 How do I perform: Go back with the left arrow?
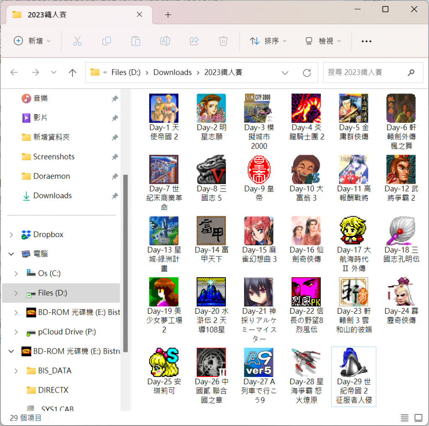click(14, 72)
